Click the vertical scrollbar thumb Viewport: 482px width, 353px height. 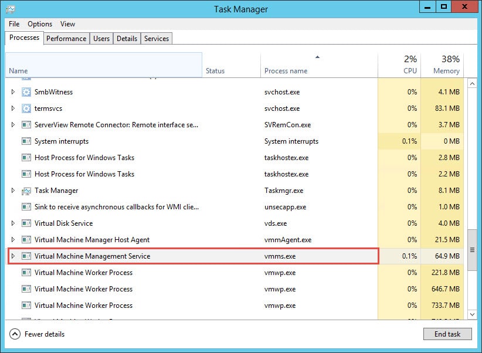(x=472, y=250)
